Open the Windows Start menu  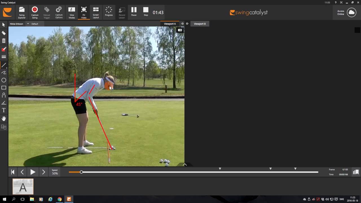[x=5, y=199]
